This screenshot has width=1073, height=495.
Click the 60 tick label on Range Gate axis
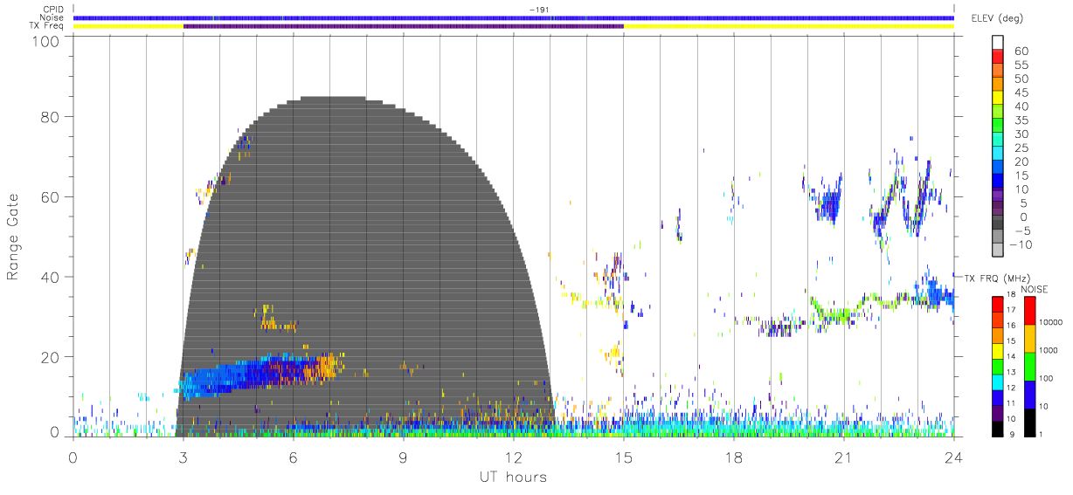coord(51,196)
